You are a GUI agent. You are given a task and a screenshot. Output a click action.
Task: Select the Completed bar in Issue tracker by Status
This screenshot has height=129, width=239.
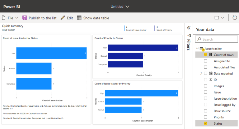click(x=34, y=84)
